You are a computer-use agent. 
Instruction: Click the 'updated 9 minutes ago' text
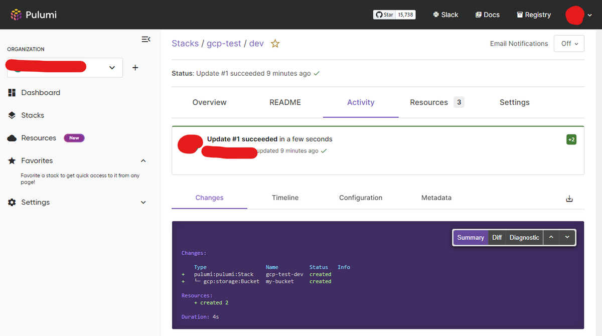click(287, 150)
